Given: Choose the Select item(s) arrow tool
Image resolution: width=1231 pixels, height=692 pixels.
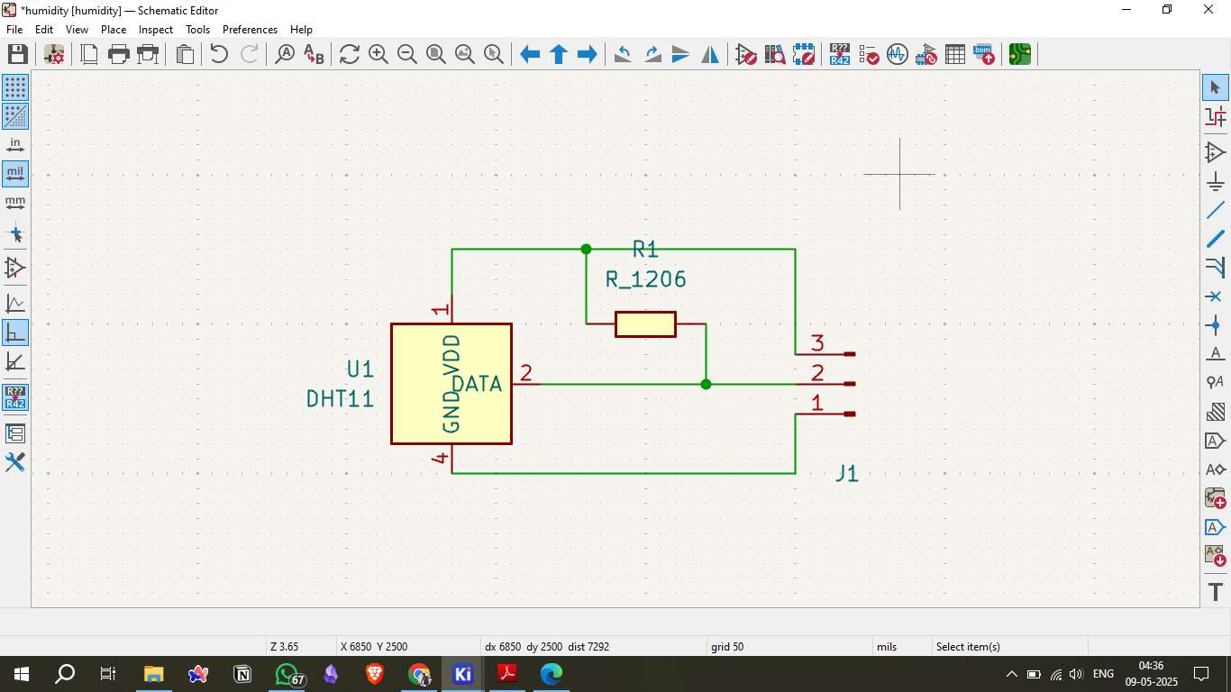Looking at the screenshot, I should 1216,87.
